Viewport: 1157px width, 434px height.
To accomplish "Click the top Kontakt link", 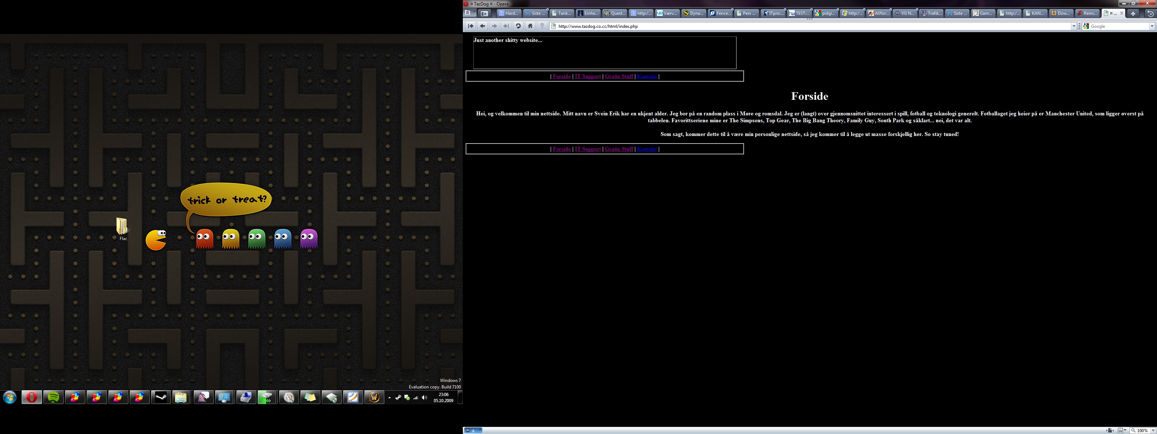I will (x=647, y=76).
